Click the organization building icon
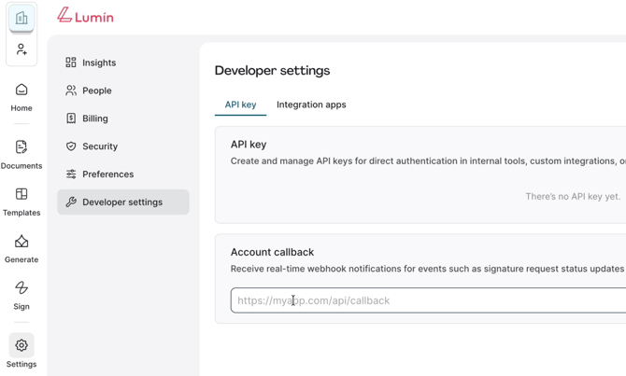 coord(21,18)
